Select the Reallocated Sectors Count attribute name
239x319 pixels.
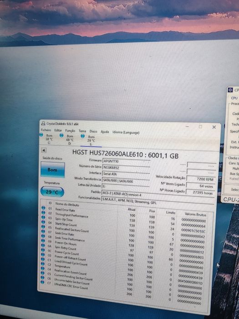coord(72,230)
